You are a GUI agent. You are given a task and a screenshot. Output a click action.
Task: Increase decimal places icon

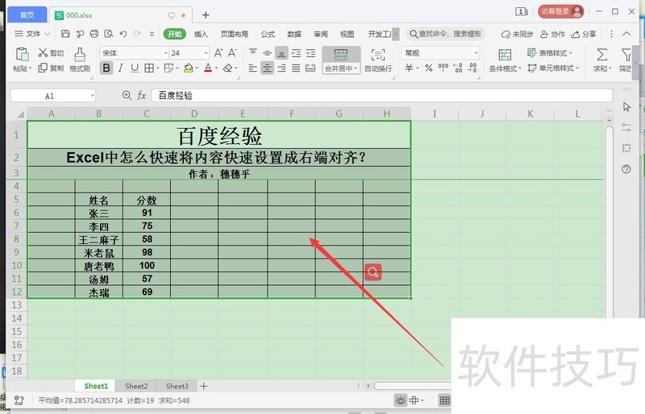pyautogui.click(x=457, y=68)
